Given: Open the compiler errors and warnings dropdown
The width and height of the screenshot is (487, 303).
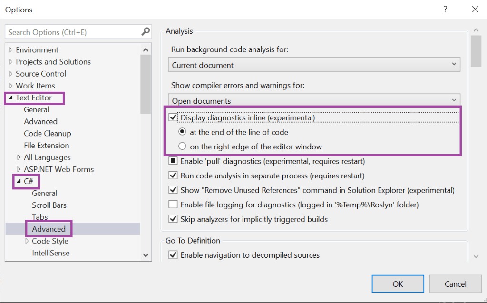Looking at the screenshot, I should [314, 100].
